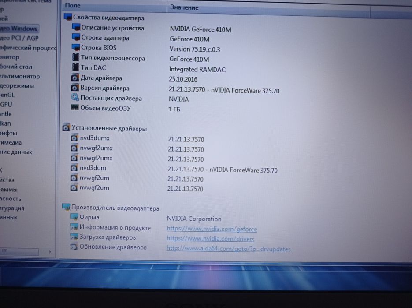412x308 pixels.
Task: Click the Установленные драйверы section icon
Action: [x=66, y=128]
